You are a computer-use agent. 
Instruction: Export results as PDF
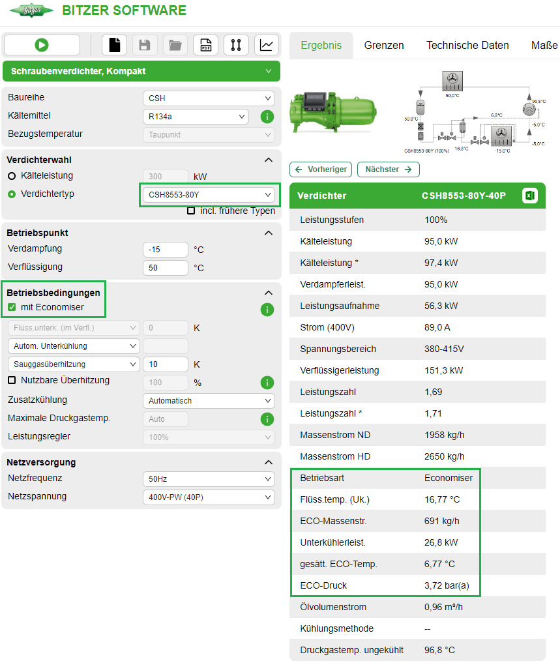click(205, 45)
